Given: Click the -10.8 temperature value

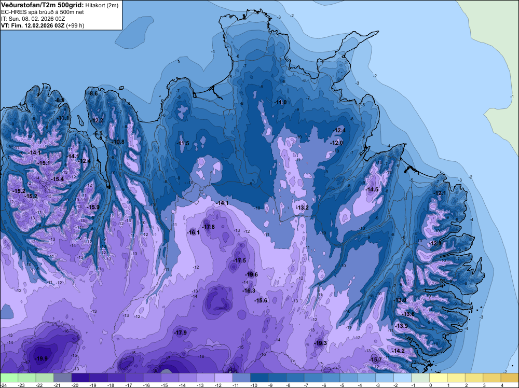Looking at the screenshot, I should tap(118, 142).
